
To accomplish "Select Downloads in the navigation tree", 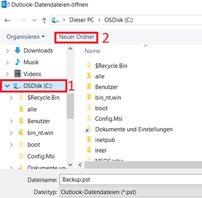I will click(38, 50).
